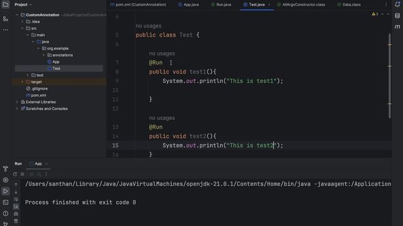
Task: Collapse the CustomAnnotation project root
Action: (17, 15)
